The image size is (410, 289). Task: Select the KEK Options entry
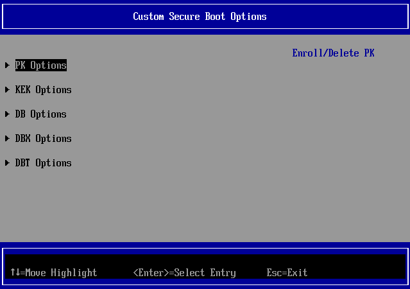click(43, 90)
